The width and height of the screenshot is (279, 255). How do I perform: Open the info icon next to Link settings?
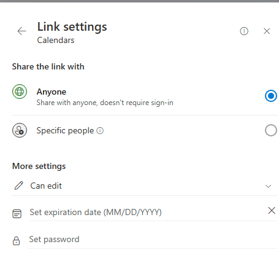pyautogui.click(x=244, y=31)
